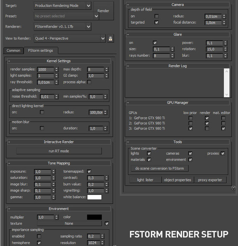Image resolution: width=238 pixels, height=246 pixels.
Task: Switch to the FStorm settings tab
Action: (x=41, y=50)
